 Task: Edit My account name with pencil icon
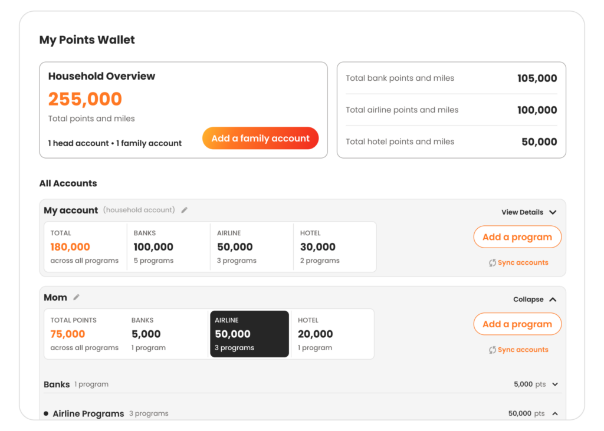[185, 210]
